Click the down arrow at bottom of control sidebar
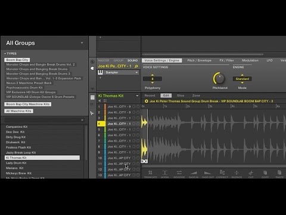Image resolution: width=286 pixels, height=215 pixels. point(92,89)
